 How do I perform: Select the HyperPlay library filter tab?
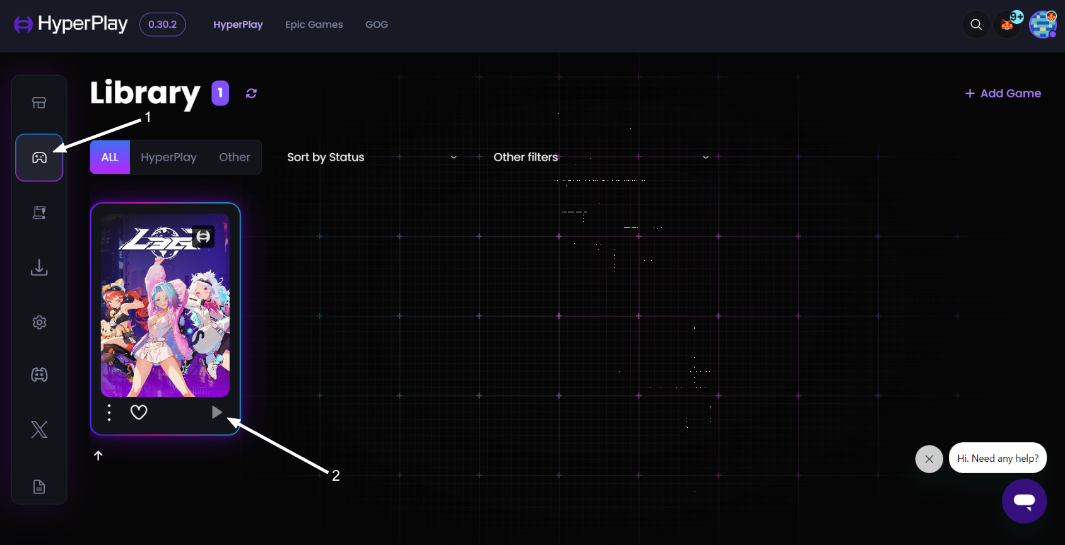168,157
